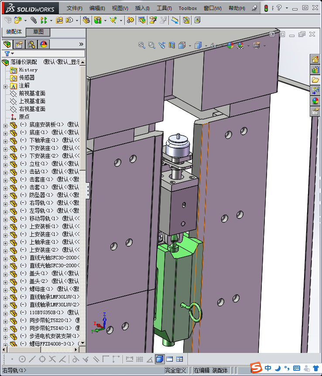
Task: Click the Interference Detection icon
Action: [x=175, y=20]
